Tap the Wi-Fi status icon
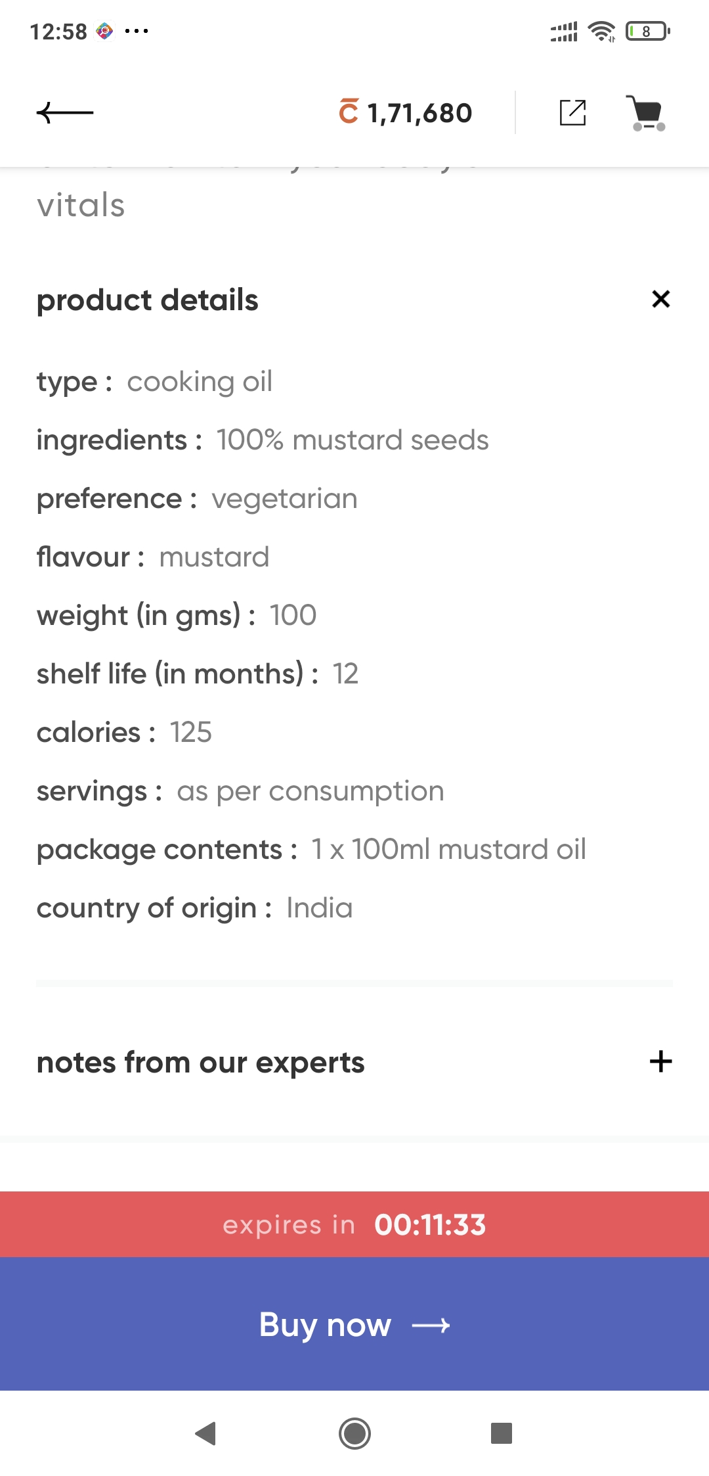The image size is (709, 1476). [x=601, y=31]
